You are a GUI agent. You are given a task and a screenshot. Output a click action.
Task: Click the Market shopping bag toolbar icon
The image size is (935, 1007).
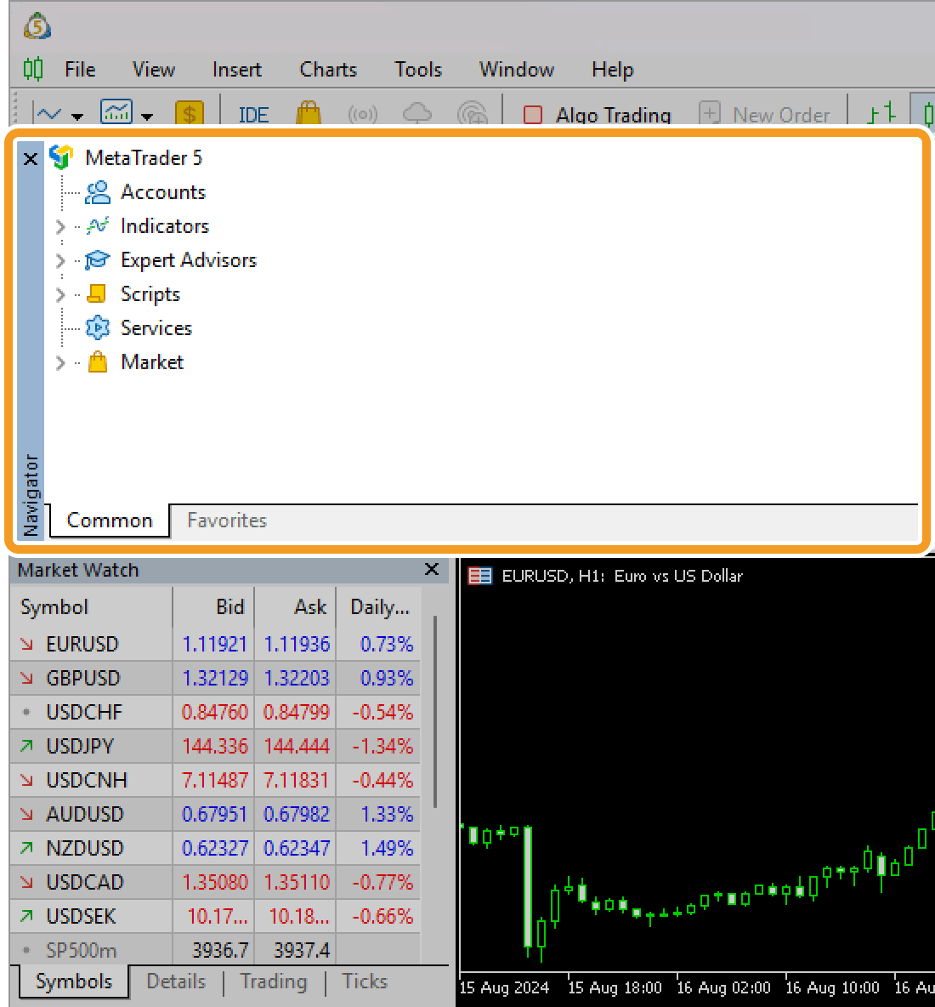pos(309,114)
